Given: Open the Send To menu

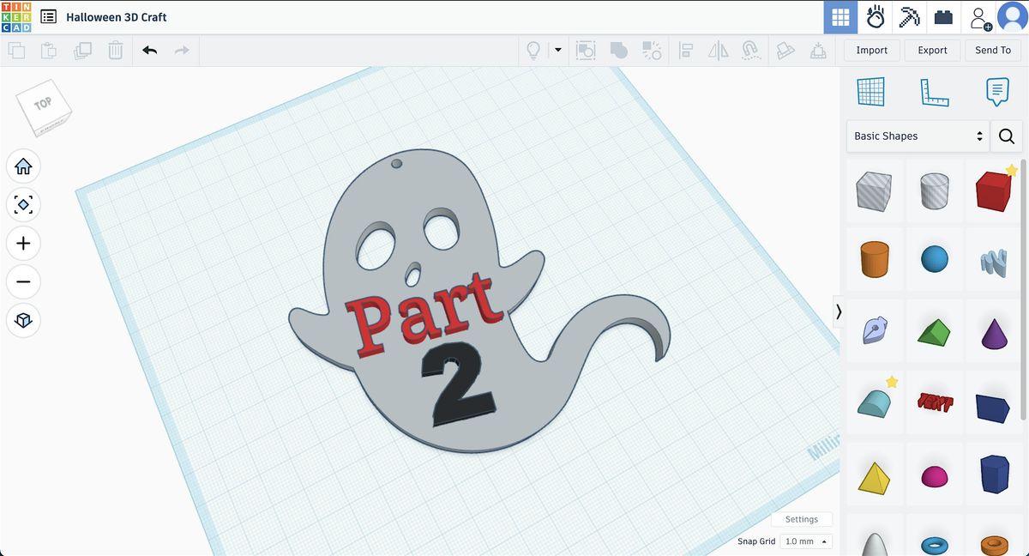Looking at the screenshot, I should pos(992,51).
